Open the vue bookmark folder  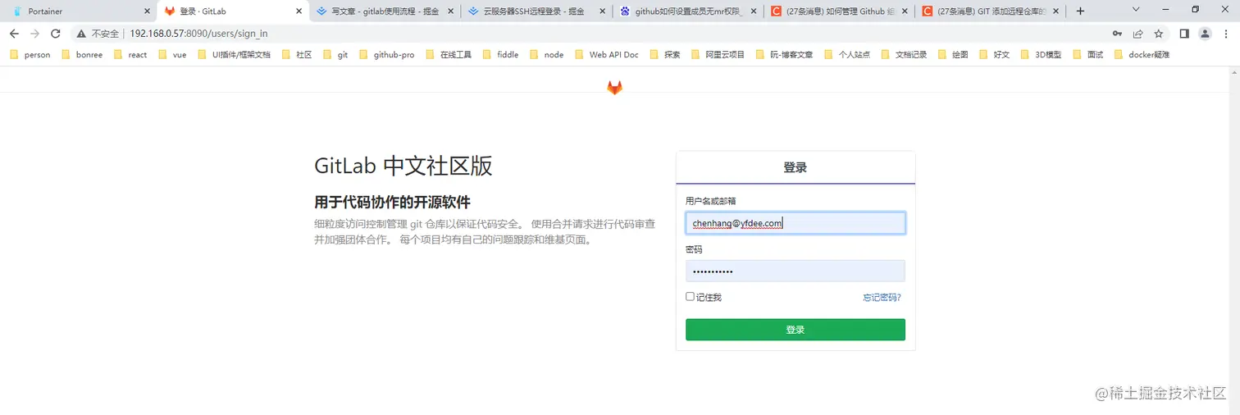[172, 55]
